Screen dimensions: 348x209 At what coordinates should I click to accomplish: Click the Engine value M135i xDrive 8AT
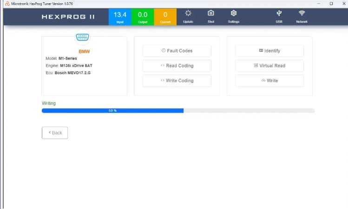76,66
